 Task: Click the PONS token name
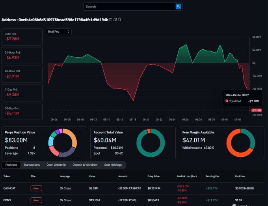tap(7, 200)
